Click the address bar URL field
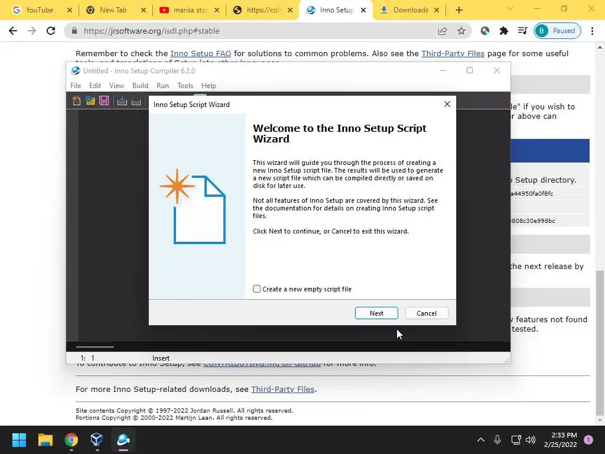 click(255, 31)
